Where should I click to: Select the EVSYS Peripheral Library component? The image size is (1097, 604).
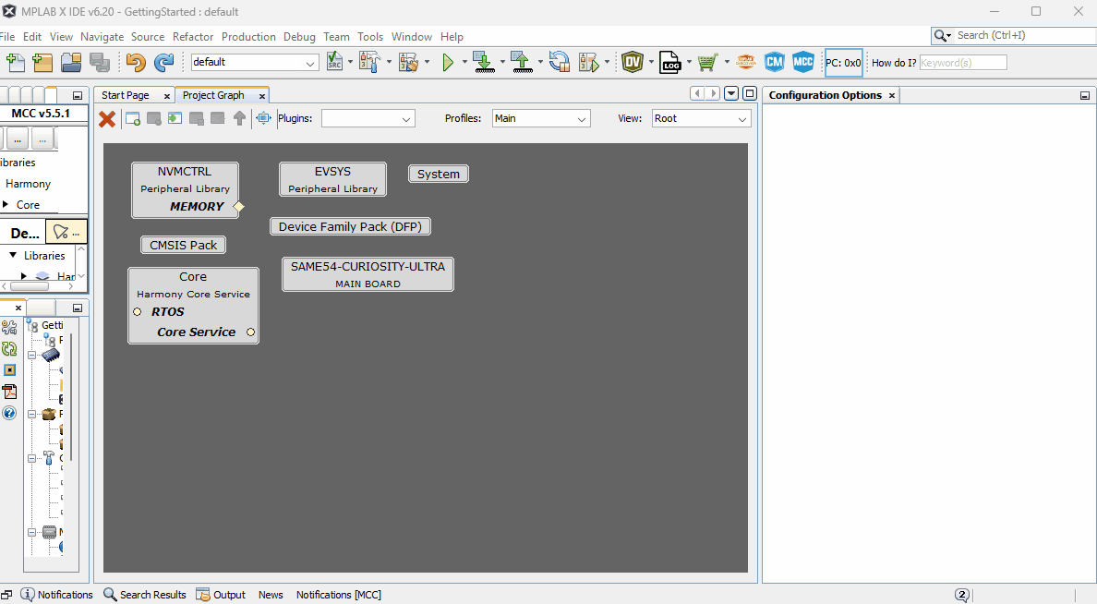[x=332, y=179]
